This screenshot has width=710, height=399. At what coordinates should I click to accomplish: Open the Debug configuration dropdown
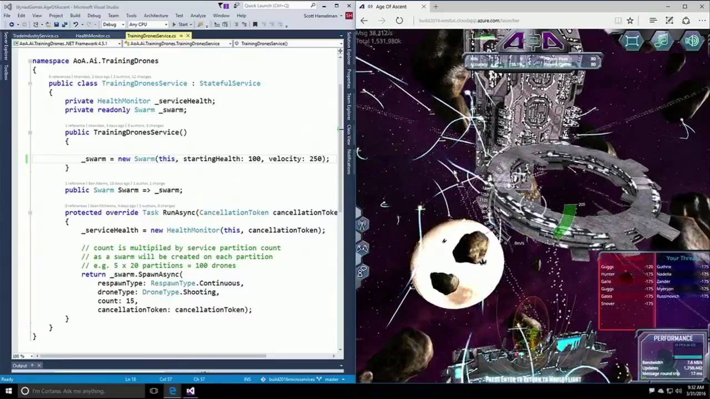pyautogui.click(x=114, y=24)
